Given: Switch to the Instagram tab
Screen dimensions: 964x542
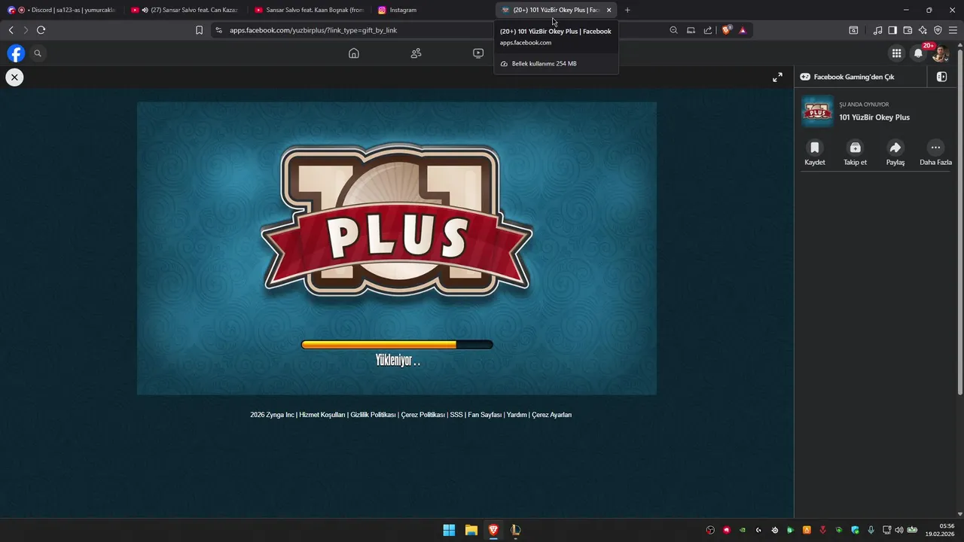Looking at the screenshot, I should coord(432,10).
